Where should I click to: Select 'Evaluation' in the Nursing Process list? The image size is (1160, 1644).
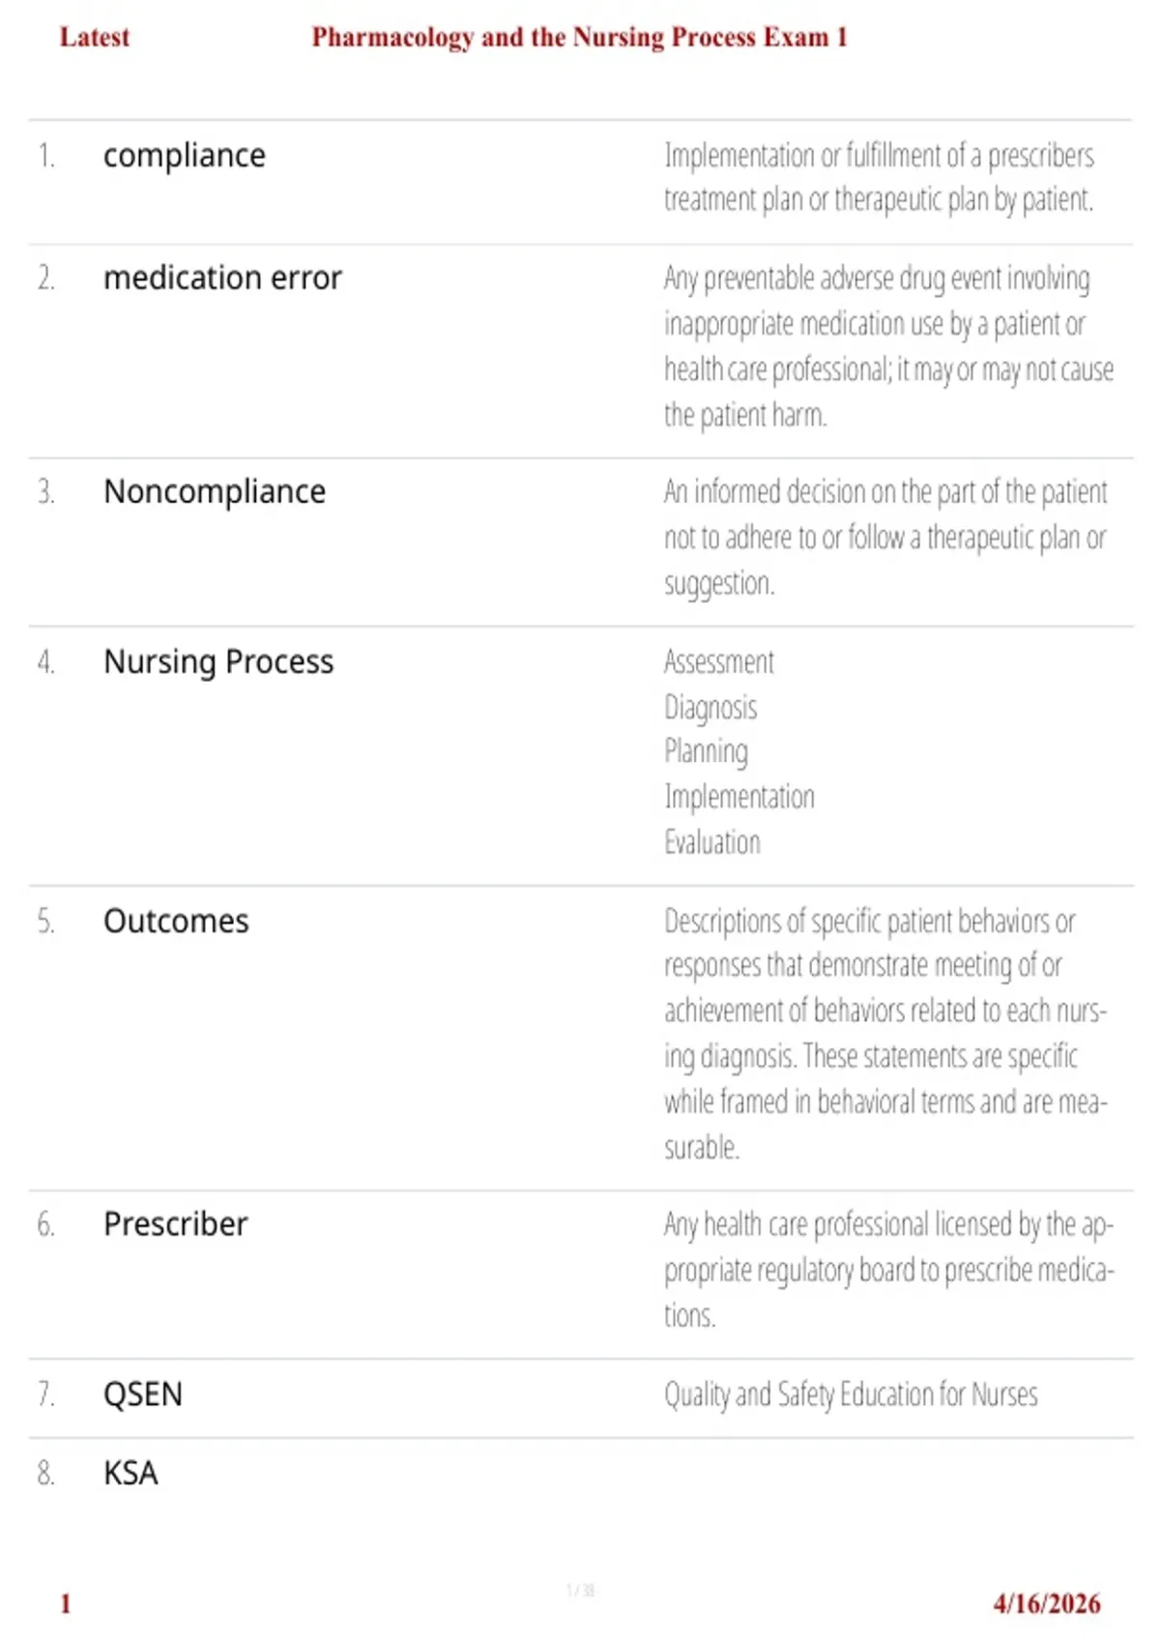tap(712, 842)
